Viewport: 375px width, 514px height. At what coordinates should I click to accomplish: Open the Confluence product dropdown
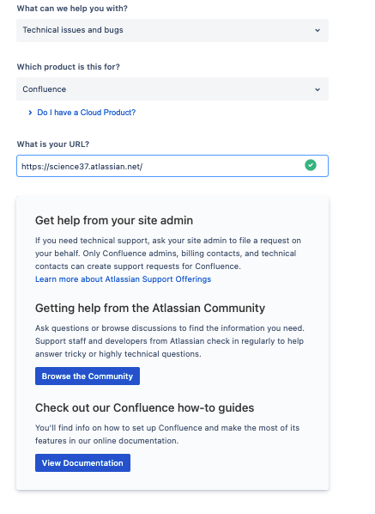pos(172,89)
